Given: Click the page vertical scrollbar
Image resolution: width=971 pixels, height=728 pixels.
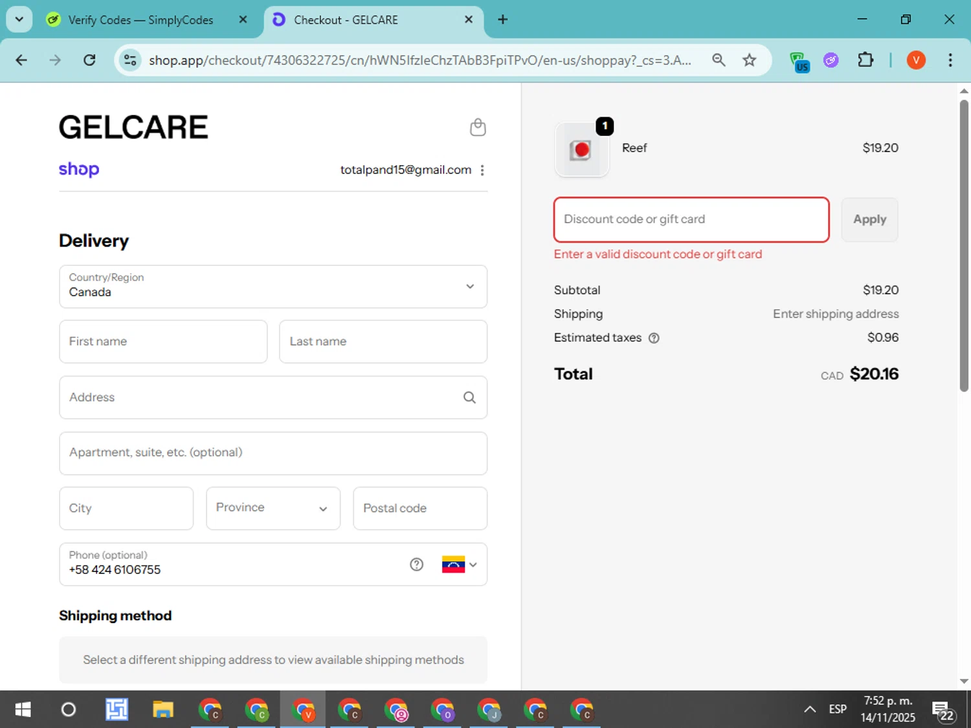Looking at the screenshot, I should (964, 246).
